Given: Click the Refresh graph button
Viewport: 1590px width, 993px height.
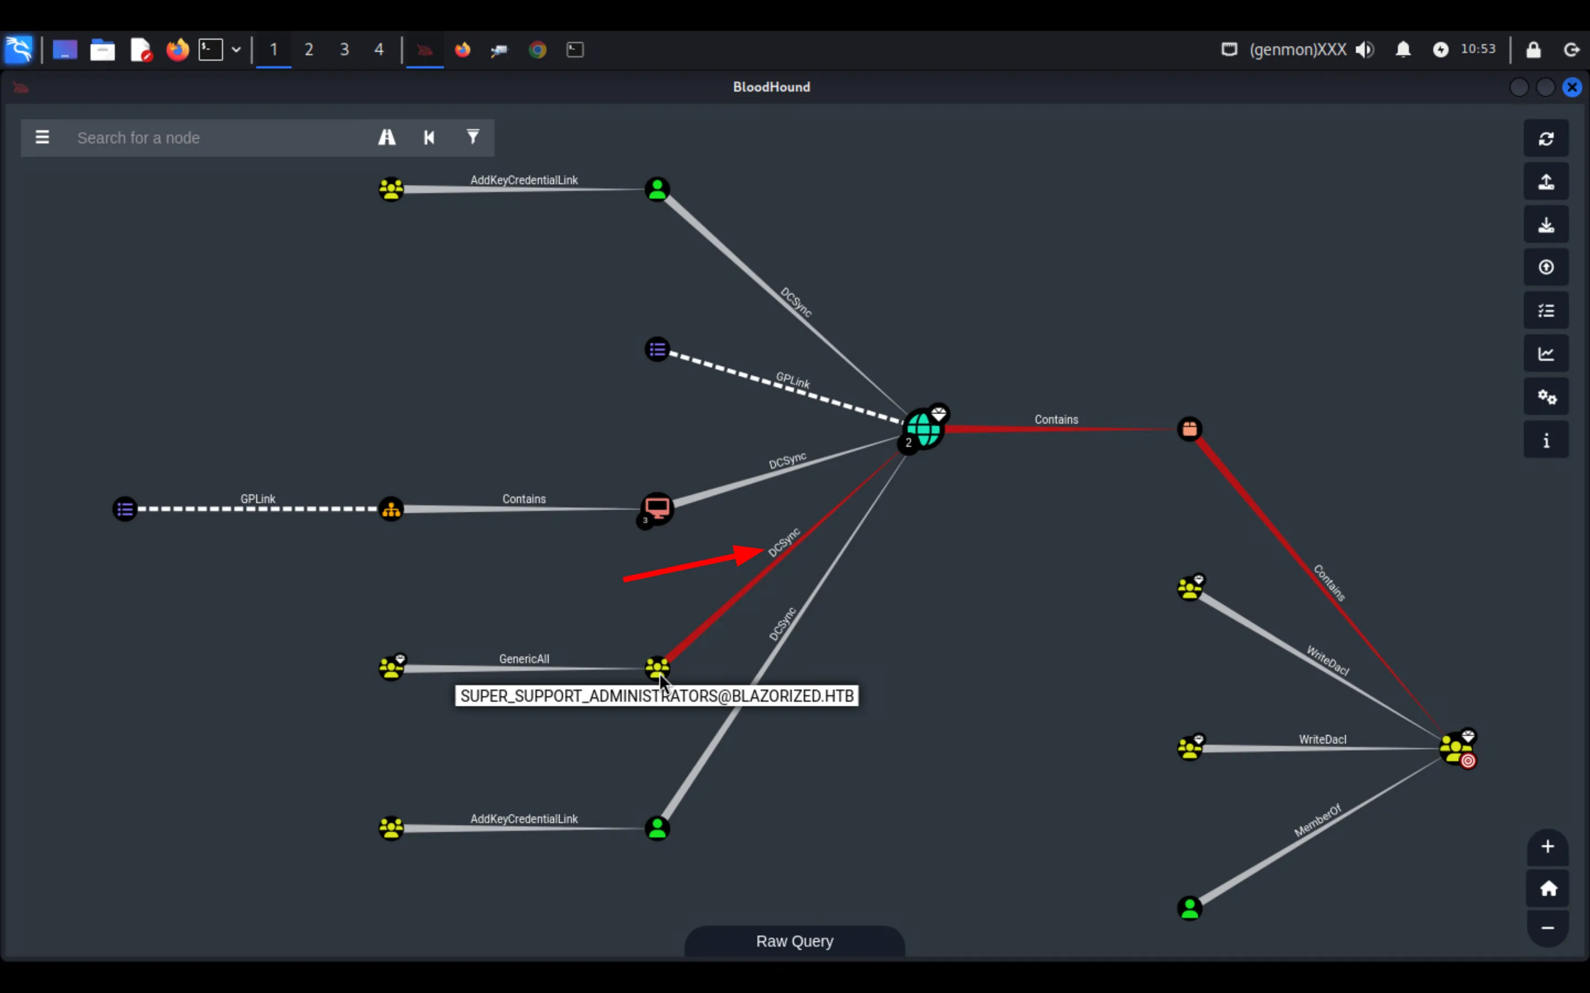Looking at the screenshot, I should (1546, 138).
